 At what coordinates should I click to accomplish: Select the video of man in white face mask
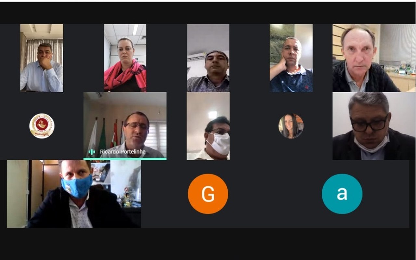click(208, 126)
